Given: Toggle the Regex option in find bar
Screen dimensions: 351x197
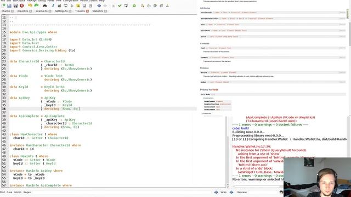Looking at the screenshot, I should pyautogui.click(x=27, y=192).
